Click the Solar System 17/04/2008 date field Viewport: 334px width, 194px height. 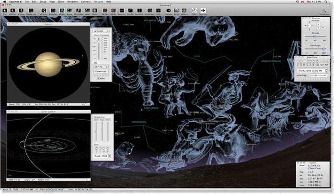pos(100,156)
